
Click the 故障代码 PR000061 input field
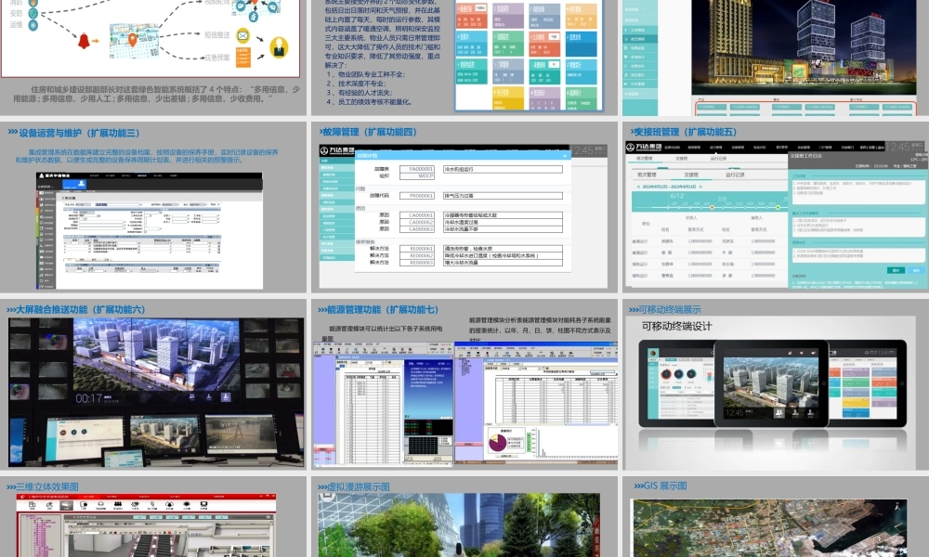(x=423, y=196)
